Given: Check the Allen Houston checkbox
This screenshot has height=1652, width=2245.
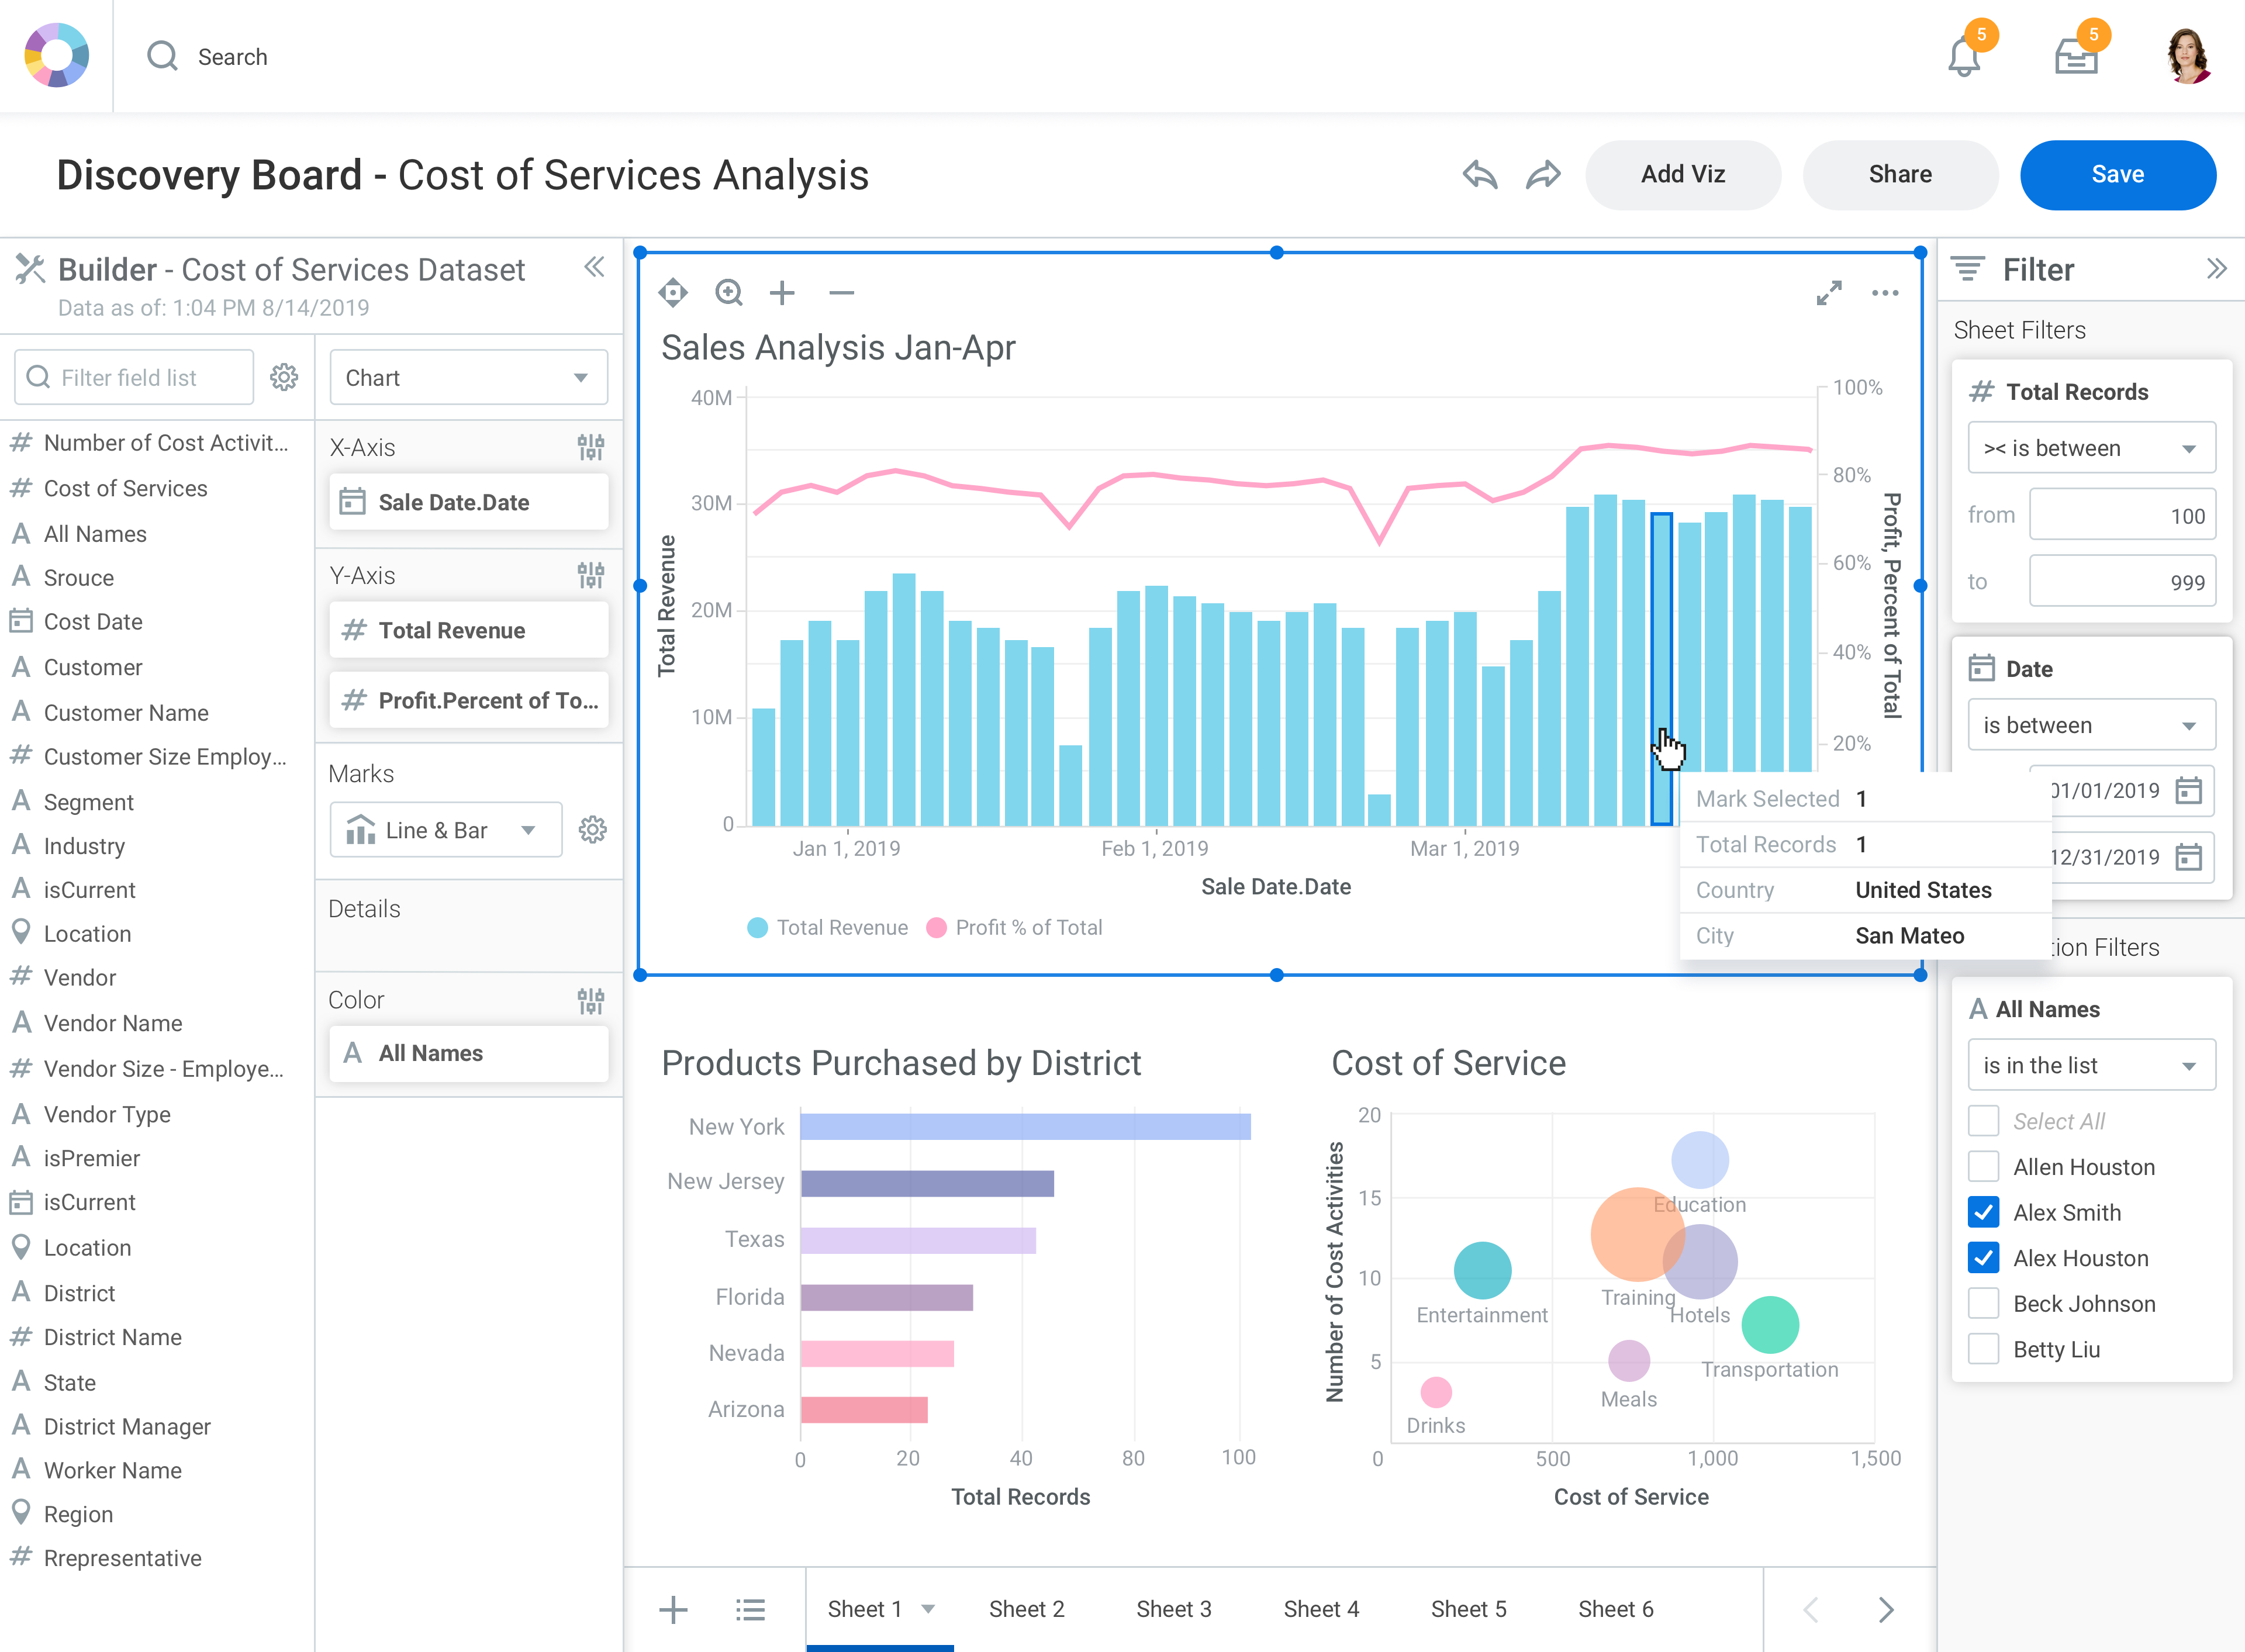Looking at the screenshot, I should point(1984,1167).
